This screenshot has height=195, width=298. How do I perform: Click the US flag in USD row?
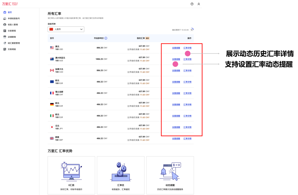pos(52,47)
